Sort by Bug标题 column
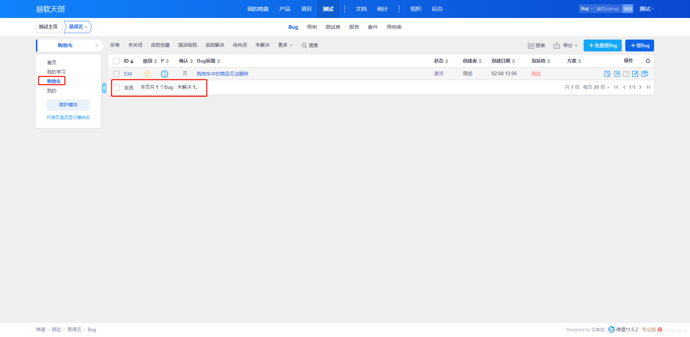The image size is (690, 337). pos(209,61)
